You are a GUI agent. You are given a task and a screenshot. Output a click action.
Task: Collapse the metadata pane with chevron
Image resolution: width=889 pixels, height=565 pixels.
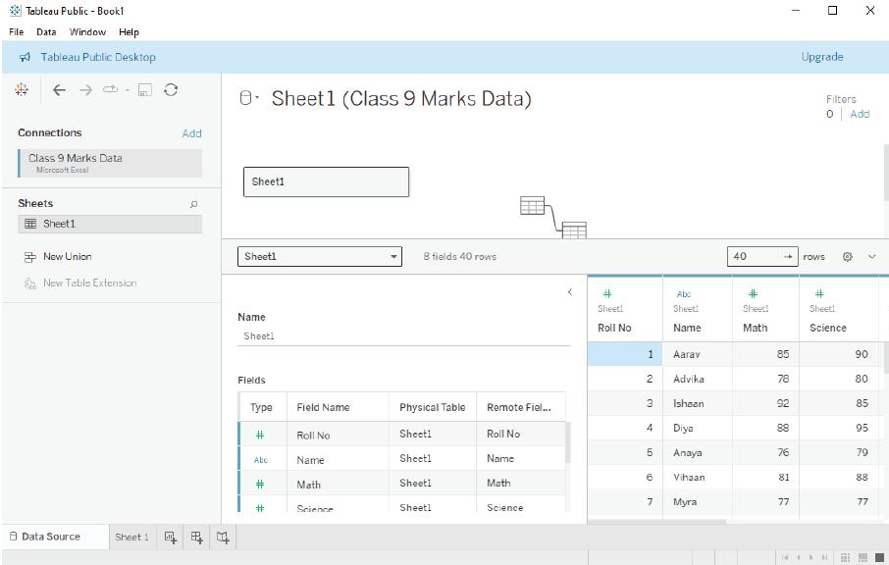[570, 292]
